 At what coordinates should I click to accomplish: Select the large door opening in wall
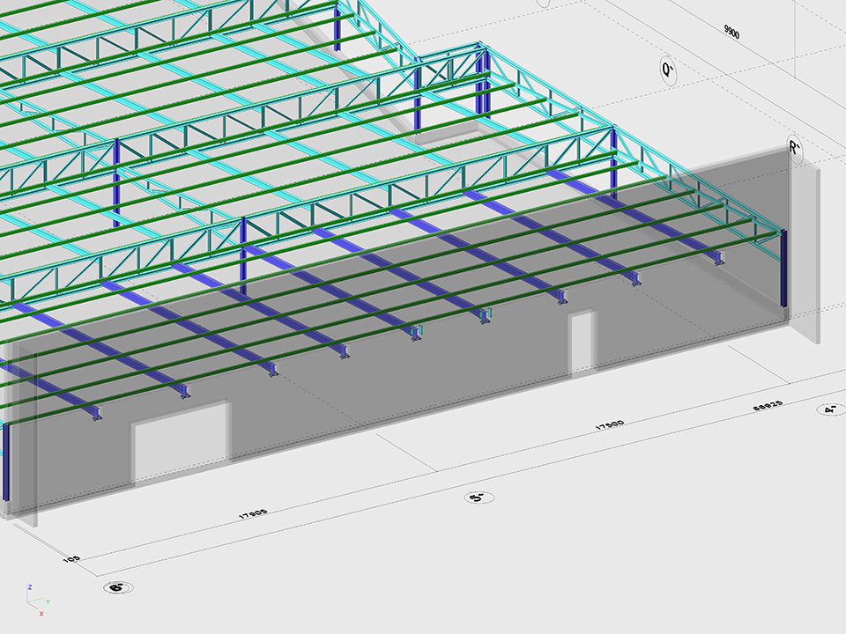[x=181, y=442]
